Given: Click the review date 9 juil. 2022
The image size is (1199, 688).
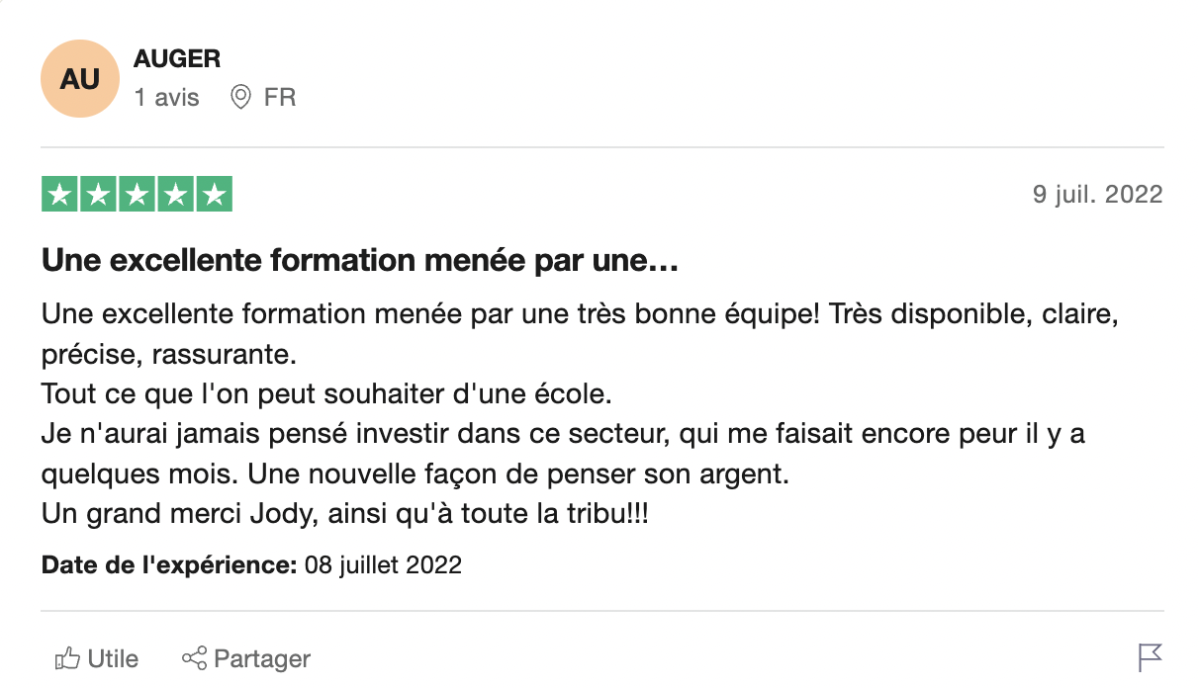Looking at the screenshot, I should (1097, 195).
